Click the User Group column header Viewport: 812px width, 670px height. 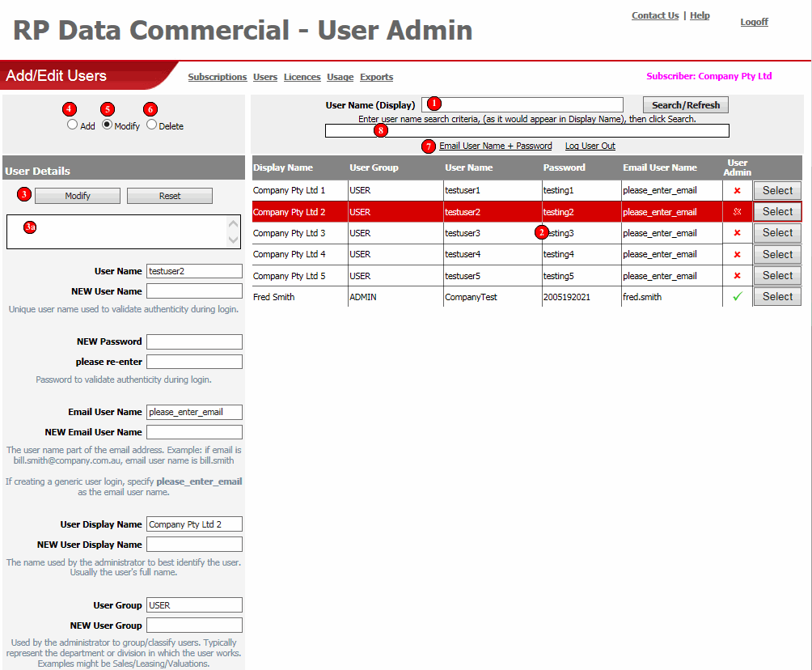[x=374, y=167]
